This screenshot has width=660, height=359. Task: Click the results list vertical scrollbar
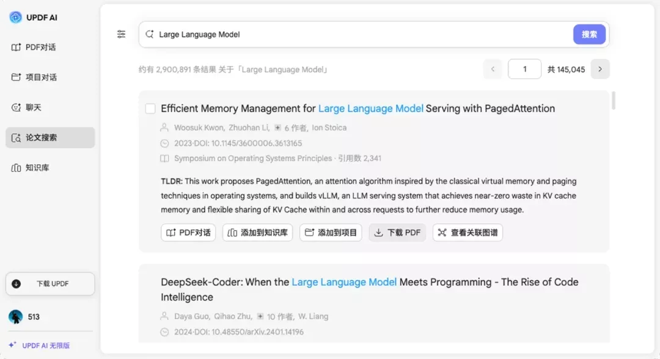614,101
